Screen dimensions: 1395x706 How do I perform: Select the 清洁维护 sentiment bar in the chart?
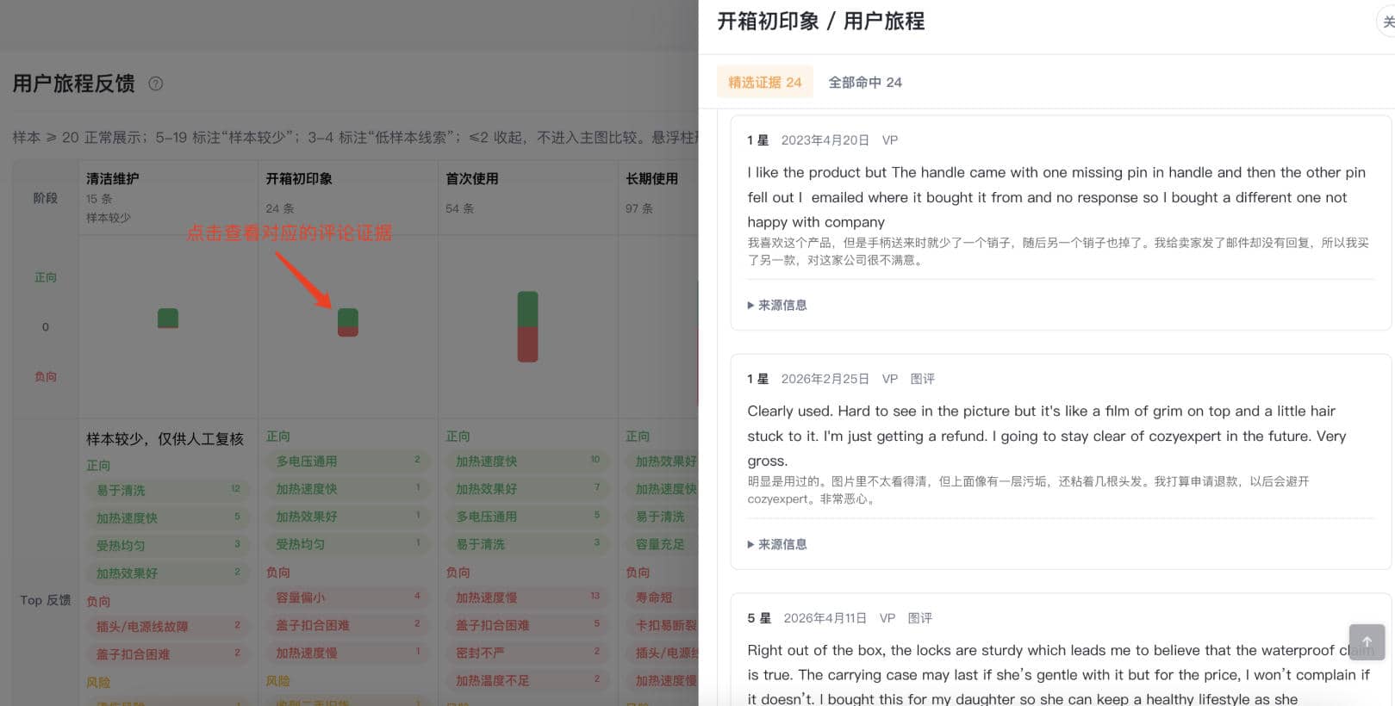[168, 319]
